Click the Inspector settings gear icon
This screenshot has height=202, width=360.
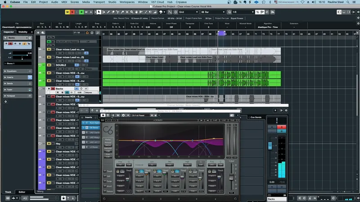pyautogui.click(x=5, y=101)
